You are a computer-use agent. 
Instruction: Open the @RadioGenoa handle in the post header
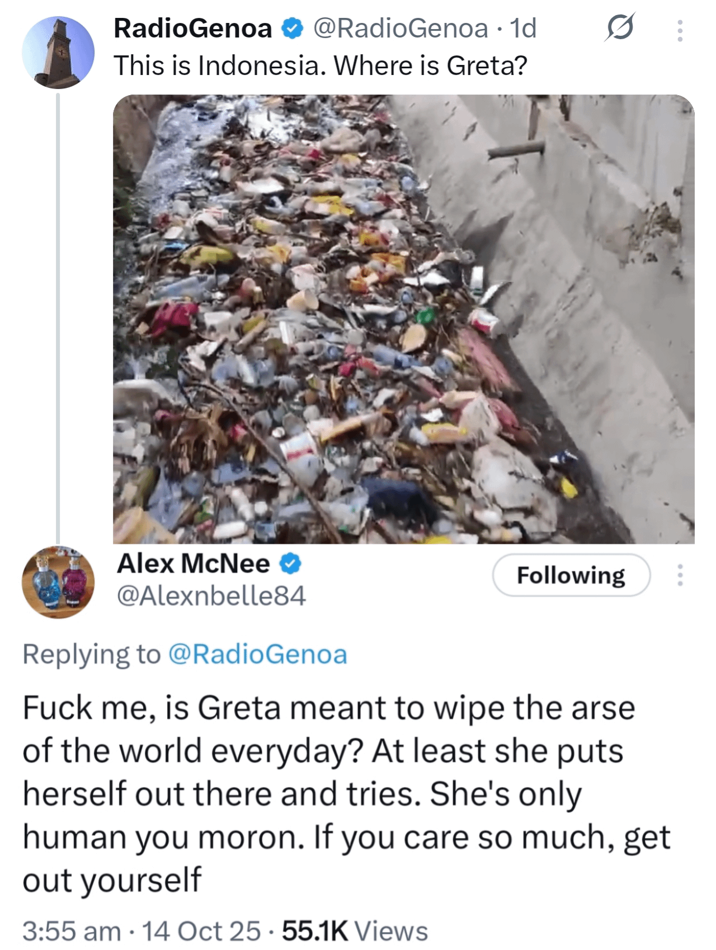(x=400, y=29)
